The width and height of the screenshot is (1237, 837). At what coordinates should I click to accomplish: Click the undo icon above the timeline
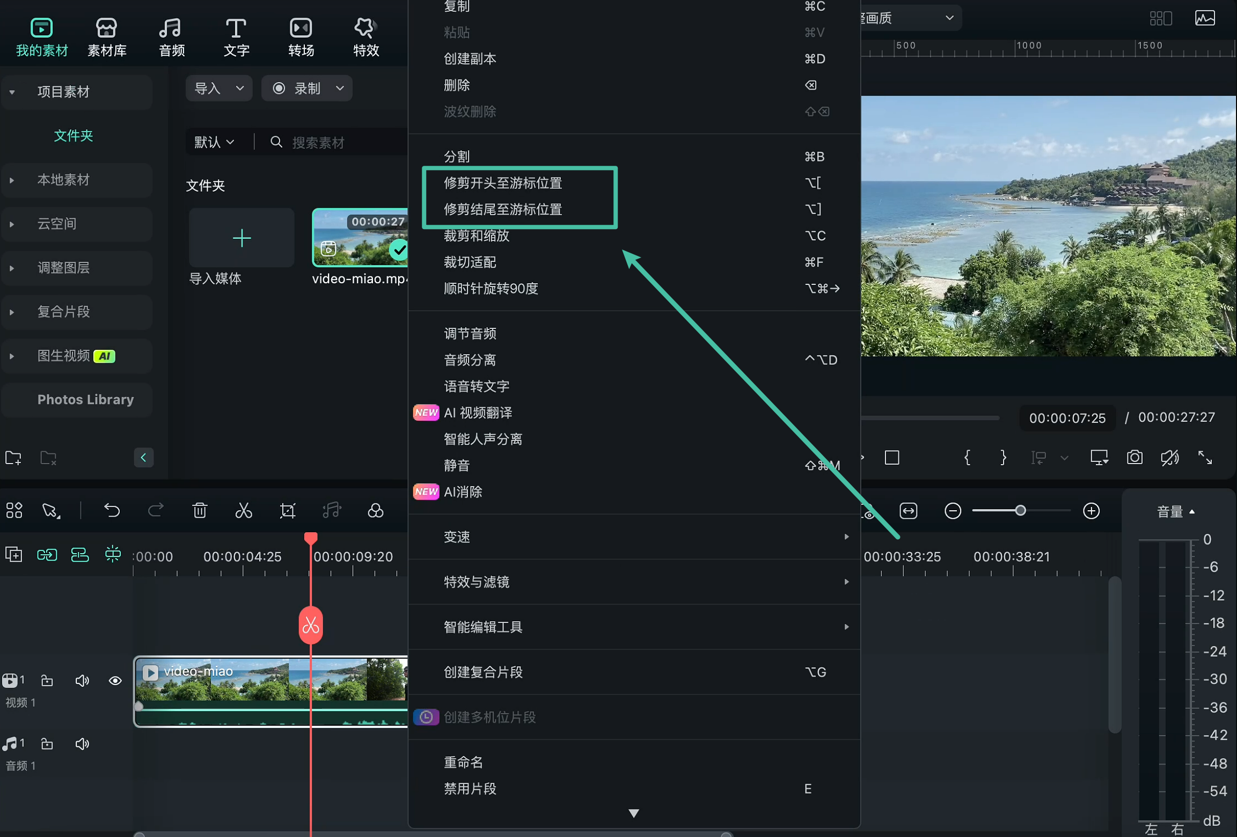point(111,510)
